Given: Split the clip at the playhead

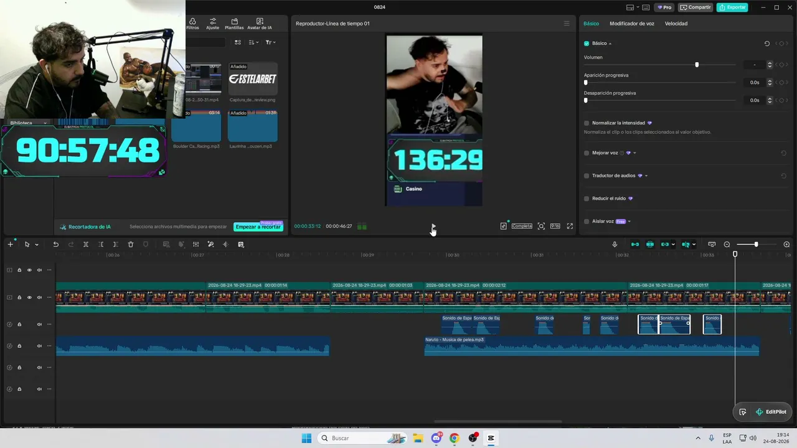Looking at the screenshot, I should [86, 245].
